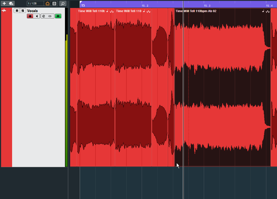Select the Vocals track name
Viewport: 277px width, 199px height.
(x=32, y=11)
